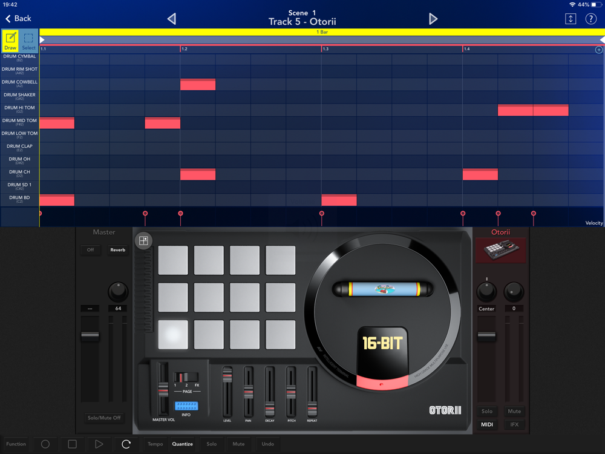The height and width of the screenshot is (454, 605).
Task: Switch the PAGE selector switch
Action: click(x=186, y=377)
